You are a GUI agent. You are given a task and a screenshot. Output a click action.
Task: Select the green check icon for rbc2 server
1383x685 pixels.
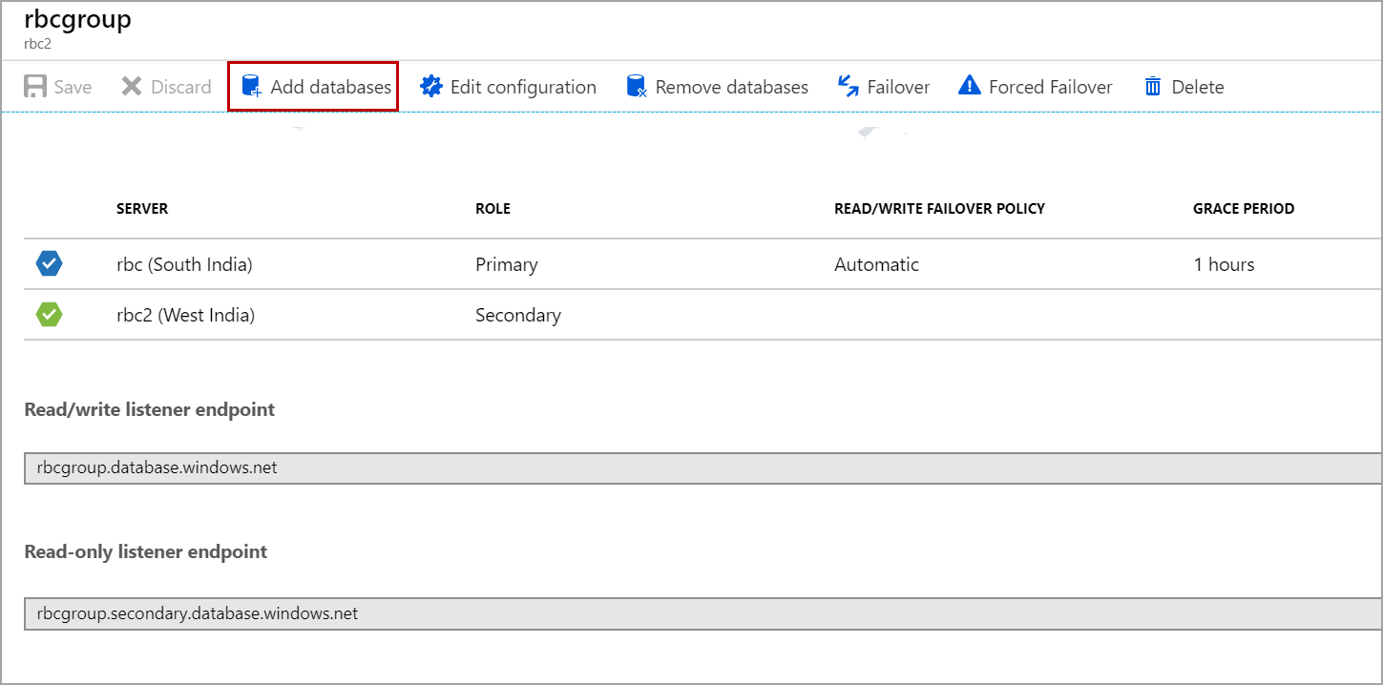coord(50,315)
